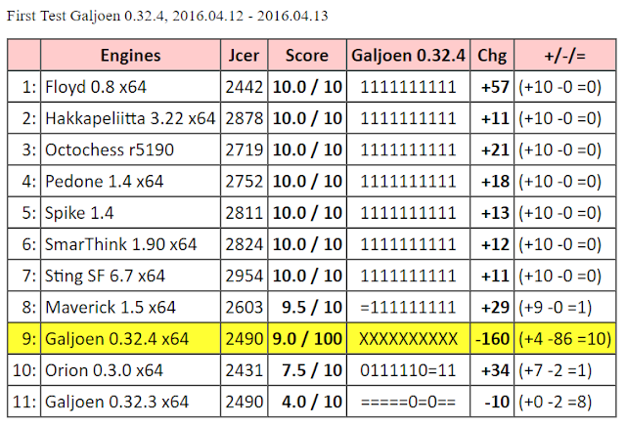Click the +13 change value
The height and width of the screenshot is (426, 626).
tap(495, 213)
